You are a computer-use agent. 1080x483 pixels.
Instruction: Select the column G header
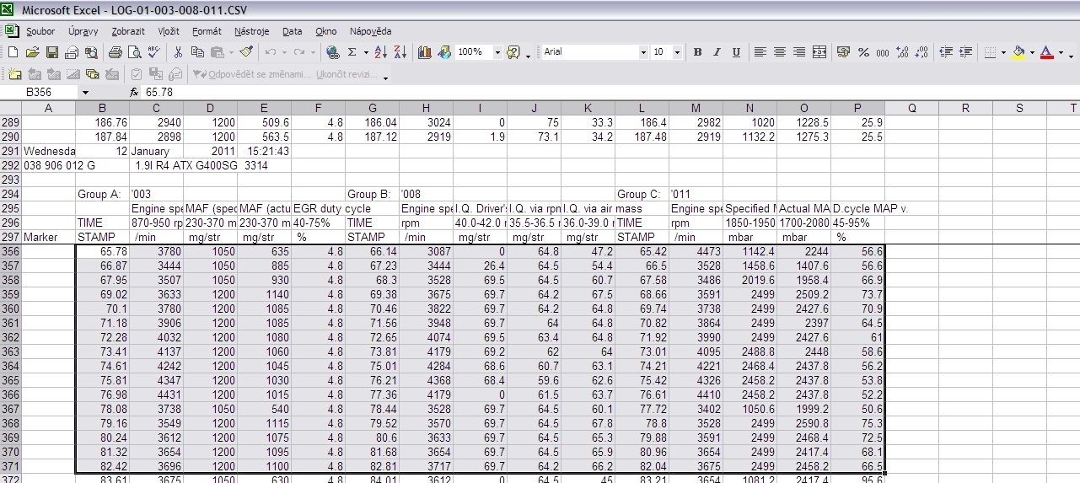(372, 108)
